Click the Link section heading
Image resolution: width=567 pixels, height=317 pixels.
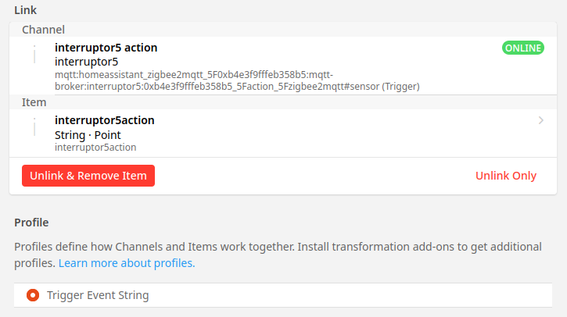point(26,10)
